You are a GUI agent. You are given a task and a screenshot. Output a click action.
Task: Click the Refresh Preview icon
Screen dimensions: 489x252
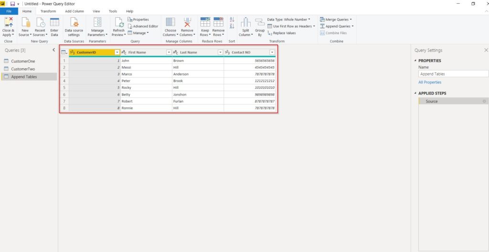click(x=119, y=22)
